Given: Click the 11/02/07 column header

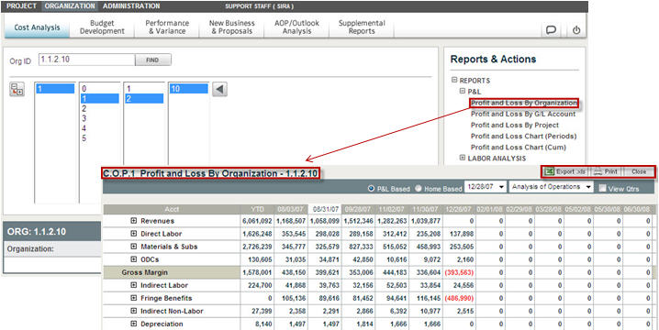Looking at the screenshot, I should 392,209.
